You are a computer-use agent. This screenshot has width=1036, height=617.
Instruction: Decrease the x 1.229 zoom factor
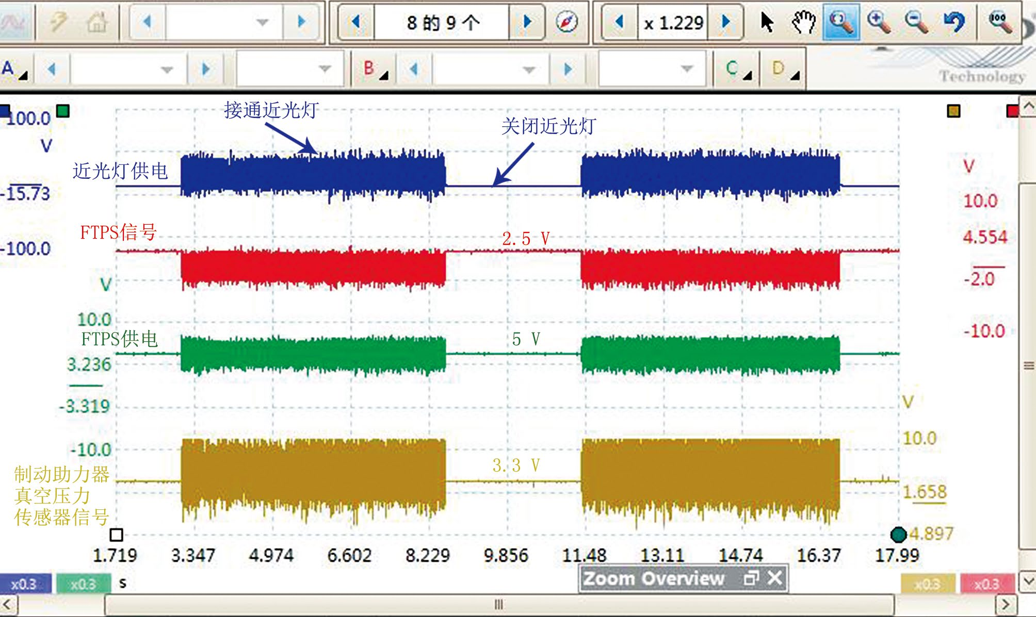pos(620,22)
